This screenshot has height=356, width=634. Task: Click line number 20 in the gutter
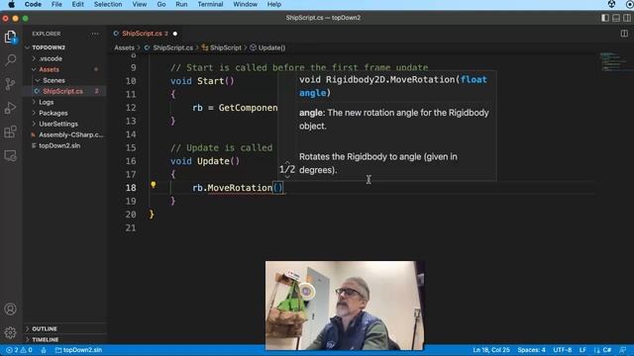(131, 215)
